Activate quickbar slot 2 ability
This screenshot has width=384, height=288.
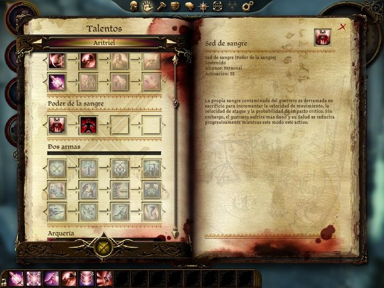34,279
